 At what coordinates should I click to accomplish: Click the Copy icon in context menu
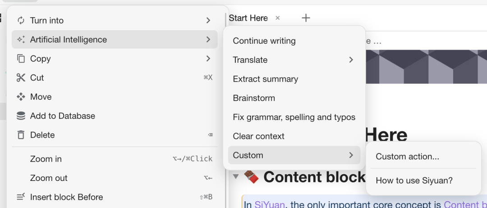coord(21,59)
